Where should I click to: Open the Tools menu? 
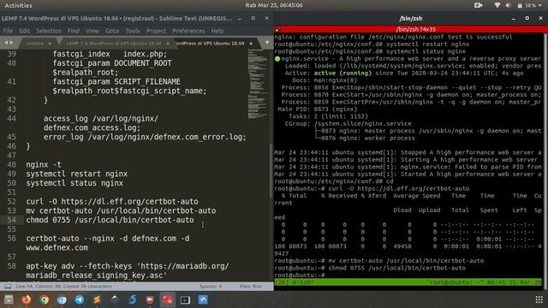click(133, 31)
